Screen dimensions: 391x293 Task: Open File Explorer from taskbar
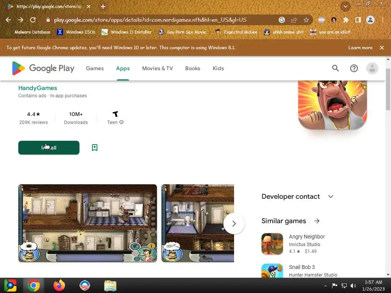pos(110,285)
